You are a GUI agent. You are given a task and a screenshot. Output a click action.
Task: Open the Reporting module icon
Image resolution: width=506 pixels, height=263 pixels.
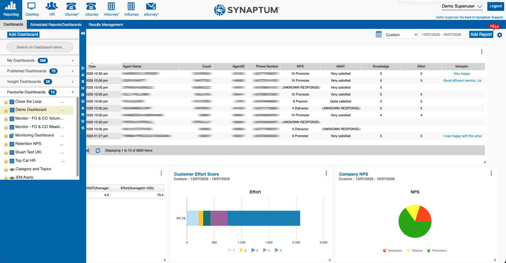point(11,9)
